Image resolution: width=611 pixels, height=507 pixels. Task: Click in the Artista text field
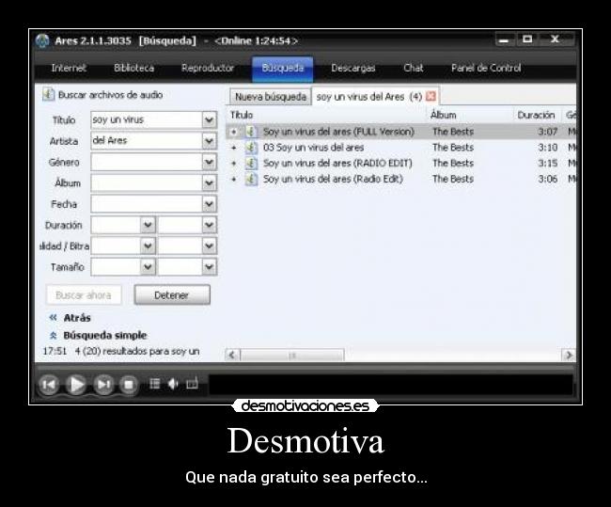pos(146,141)
